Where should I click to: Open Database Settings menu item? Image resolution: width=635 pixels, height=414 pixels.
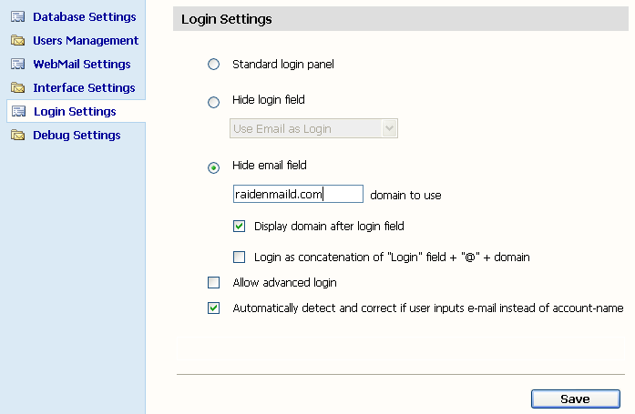[84, 17]
